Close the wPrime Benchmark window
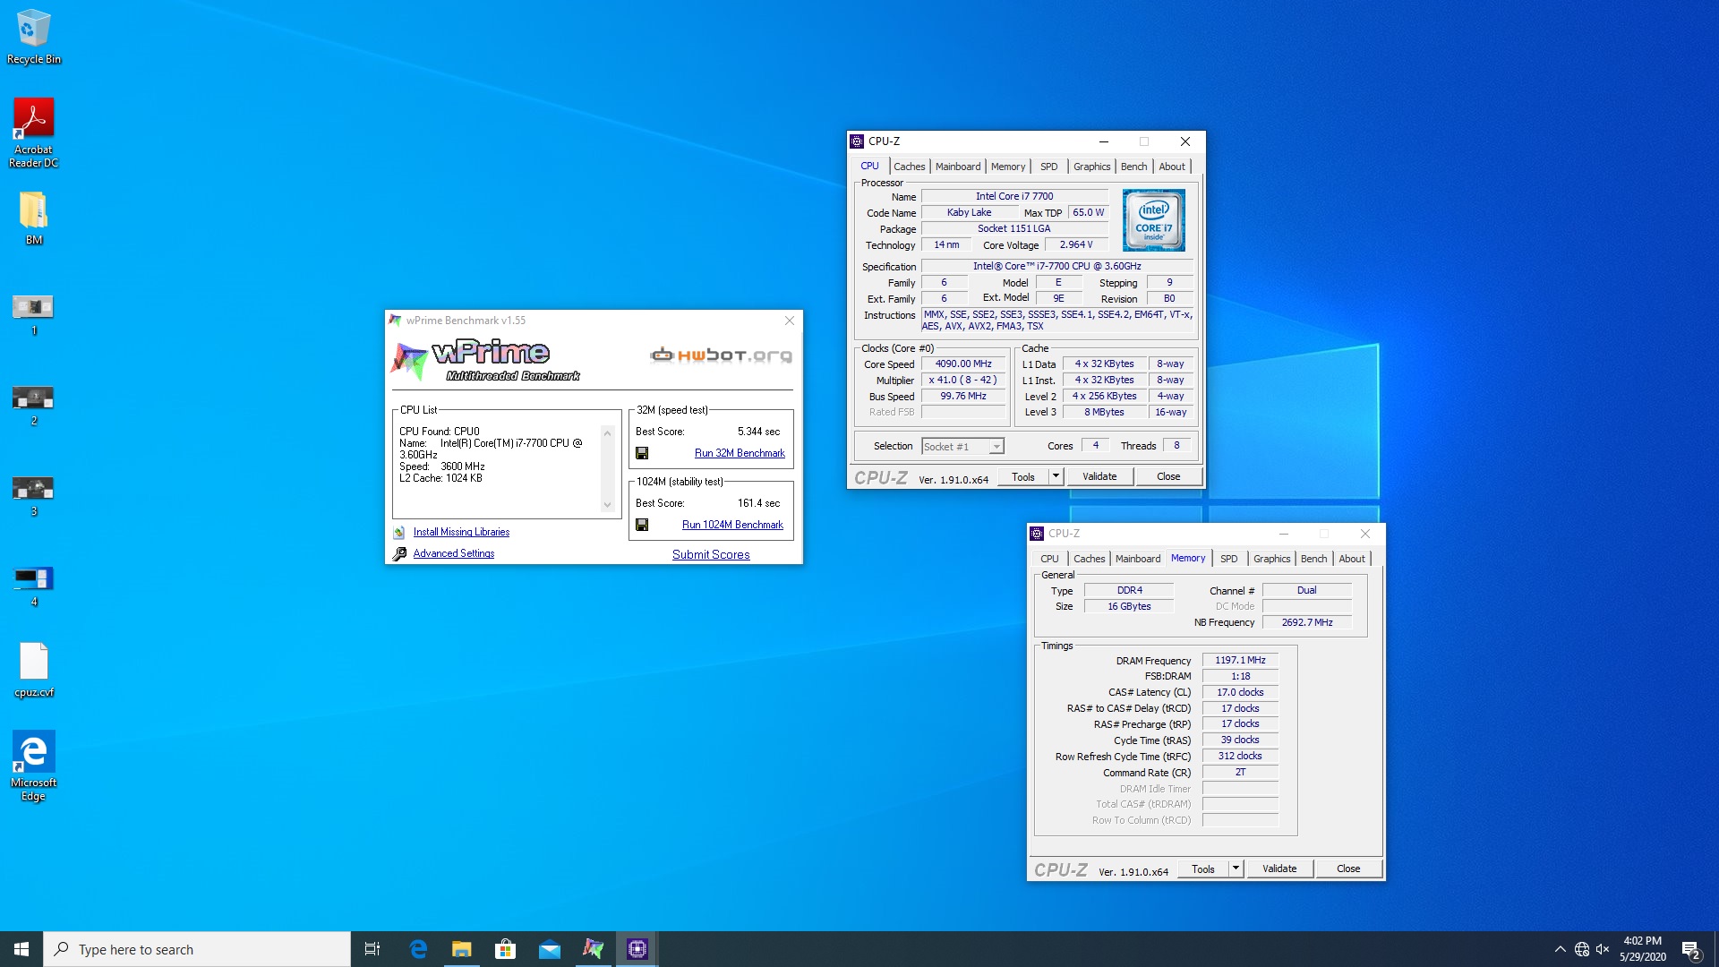Viewport: 1719px width, 967px height. pyautogui.click(x=789, y=321)
